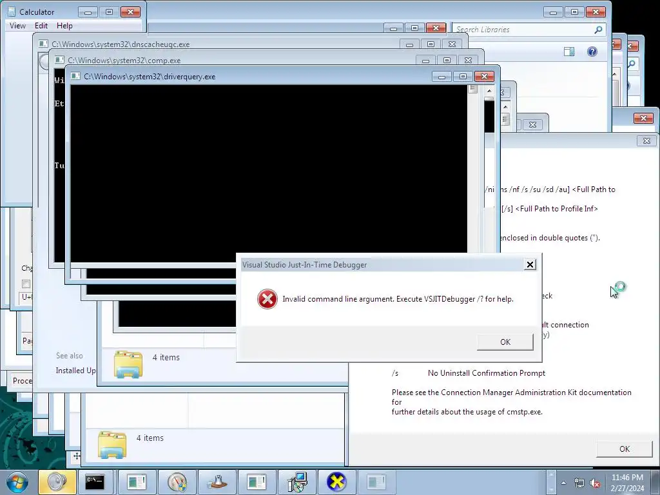Click the "See also" heading
This screenshot has width=660, height=495.
coord(70,356)
